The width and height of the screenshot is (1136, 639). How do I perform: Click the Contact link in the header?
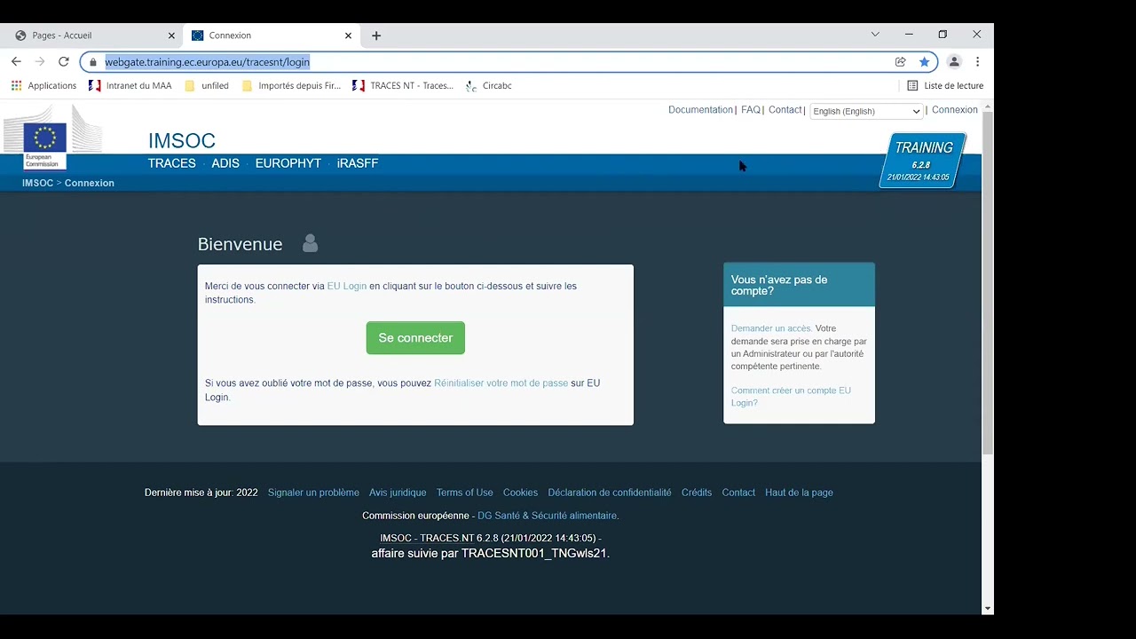tap(785, 110)
